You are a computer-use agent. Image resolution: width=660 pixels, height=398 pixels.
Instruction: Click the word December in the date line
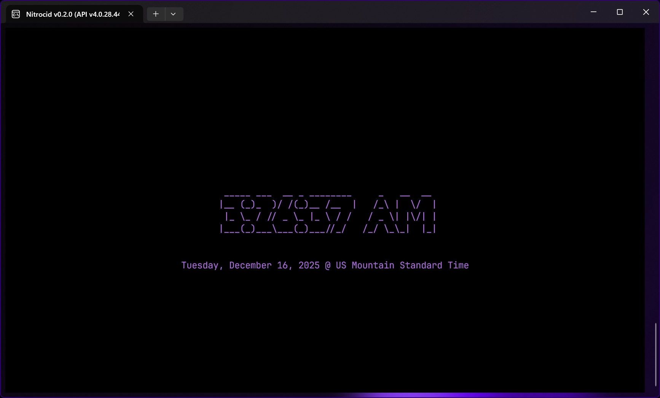(x=250, y=265)
